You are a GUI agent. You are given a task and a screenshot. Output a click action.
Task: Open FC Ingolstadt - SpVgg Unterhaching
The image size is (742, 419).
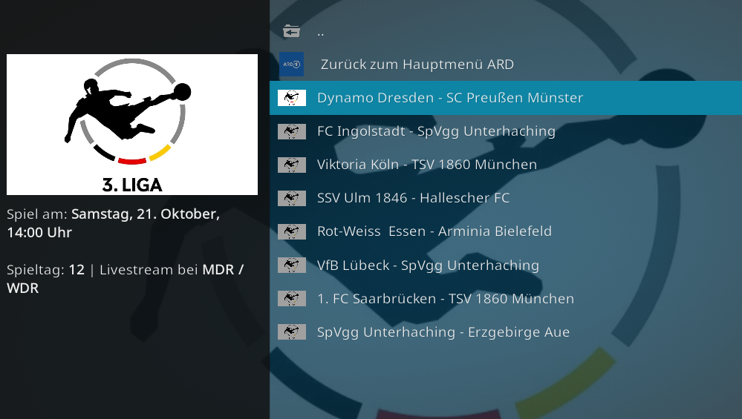tap(506, 131)
